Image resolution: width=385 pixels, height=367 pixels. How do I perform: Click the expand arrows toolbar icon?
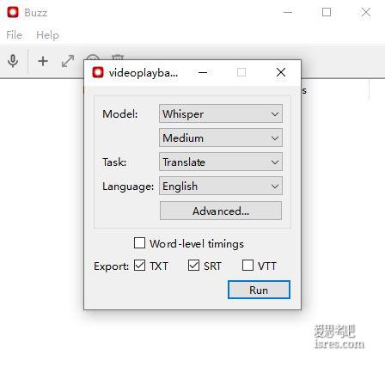pyautogui.click(x=68, y=61)
